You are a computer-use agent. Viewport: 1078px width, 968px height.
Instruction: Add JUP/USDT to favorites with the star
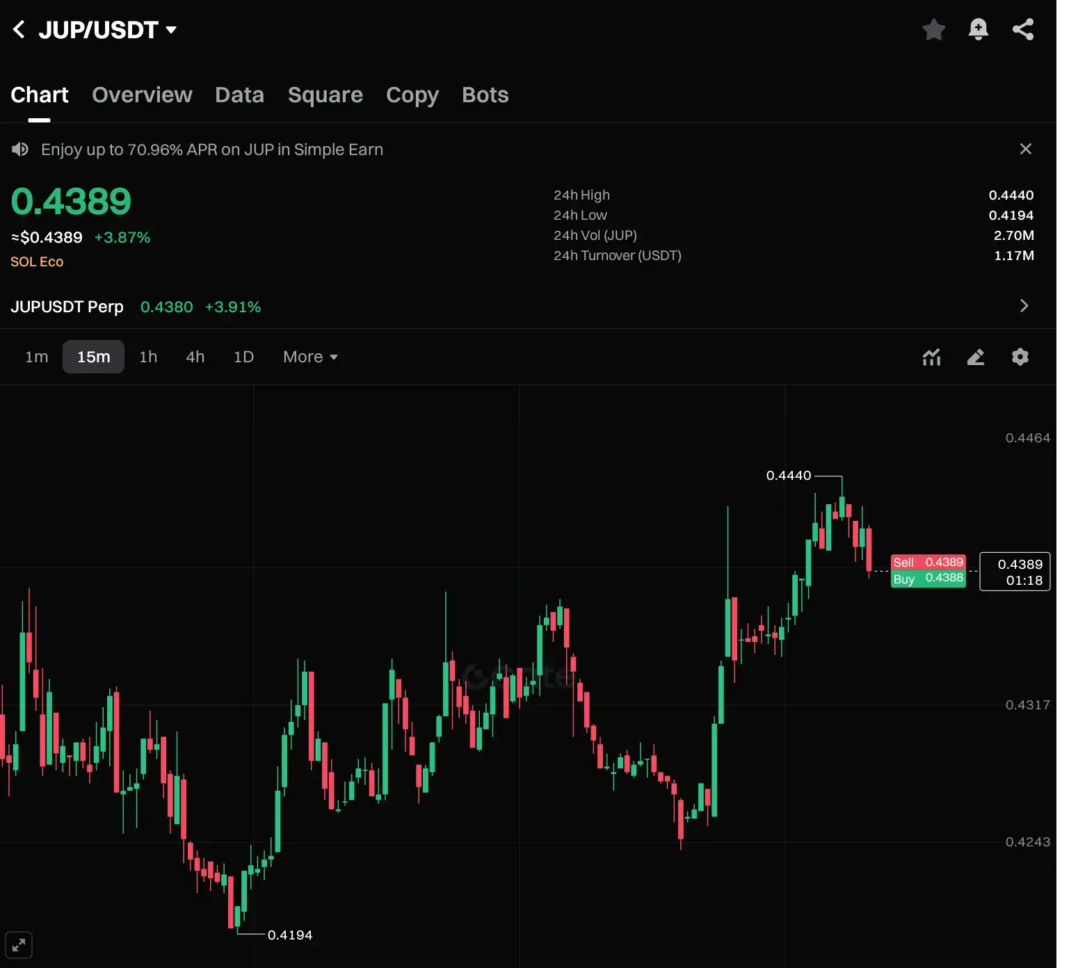933,29
